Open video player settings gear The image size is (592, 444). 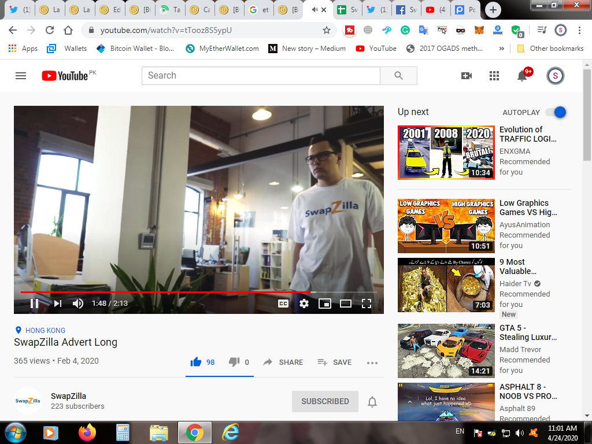pyautogui.click(x=304, y=304)
